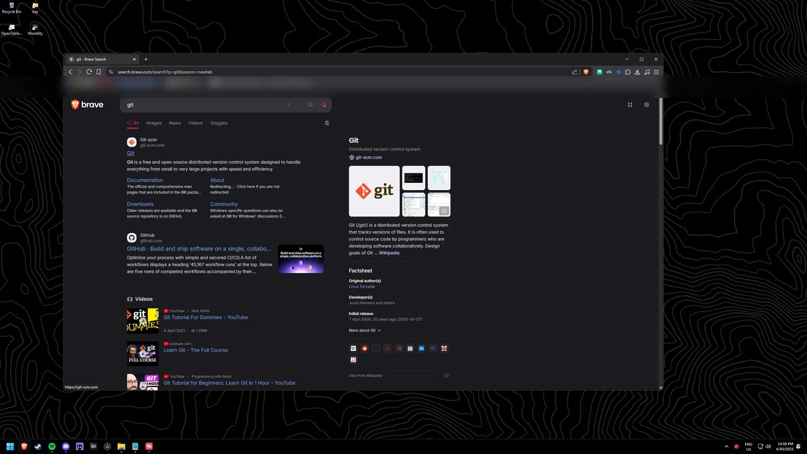
Task: Open Discord from the taskbar
Action: [66, 447]
